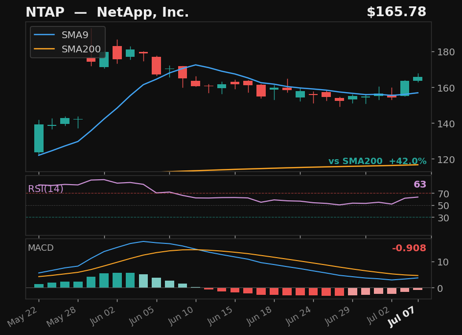Image resolution: width=462 pixels, height=335 pixels.
Task: Click the RSI(14) panel label
Action: (46, 189)
